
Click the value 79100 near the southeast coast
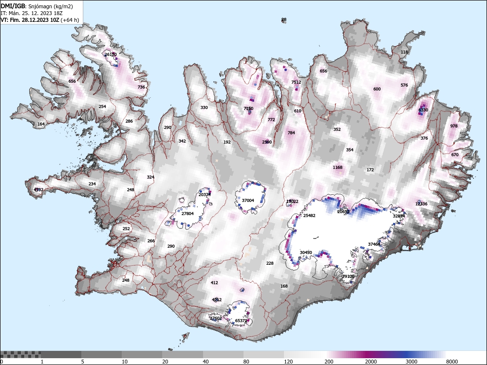coord(348,276)
